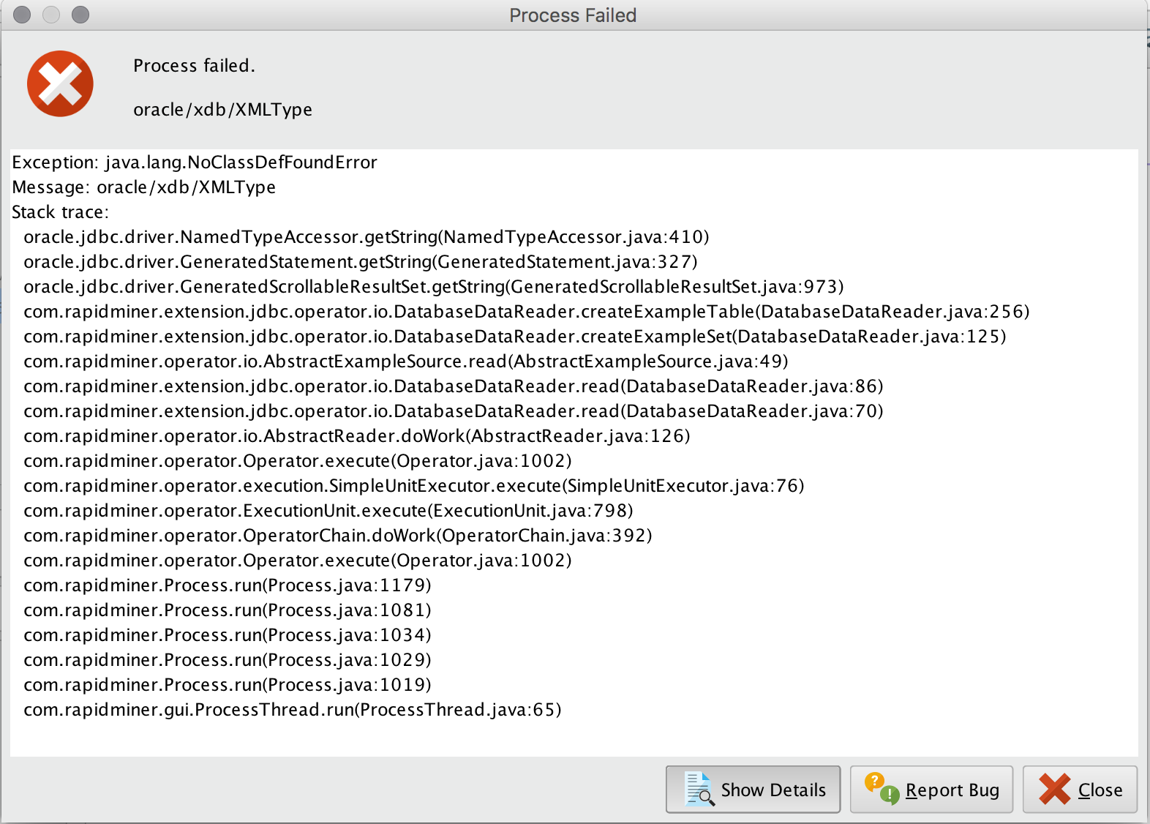Select the "Process failed." heading text
The height and width of the screenshot is (824, 1150).
coord(194,66)
